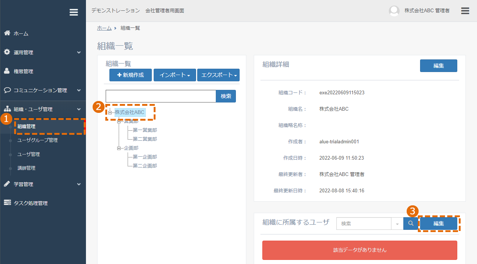Click the 新規作成 button
Image resolution: width=477 pixels, height=264 pixels.
[x=131, y=75]
